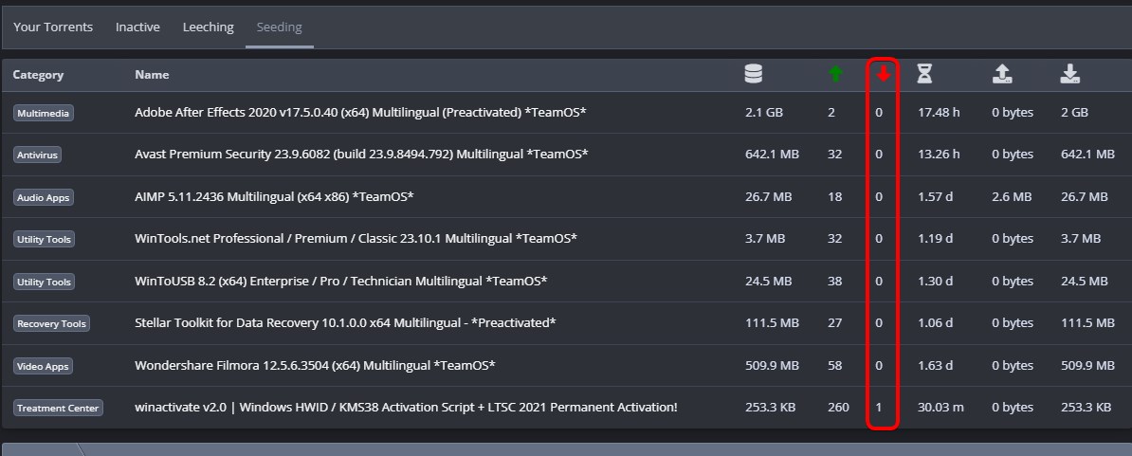Click the Multimedia category tag
The width and height of the screenshot is (1132, 456).
tap(44, 113)
